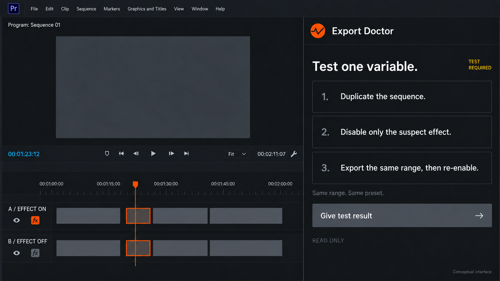Open the Markers menu
Viewport: 500px width, 281px height.
(112, 9)
